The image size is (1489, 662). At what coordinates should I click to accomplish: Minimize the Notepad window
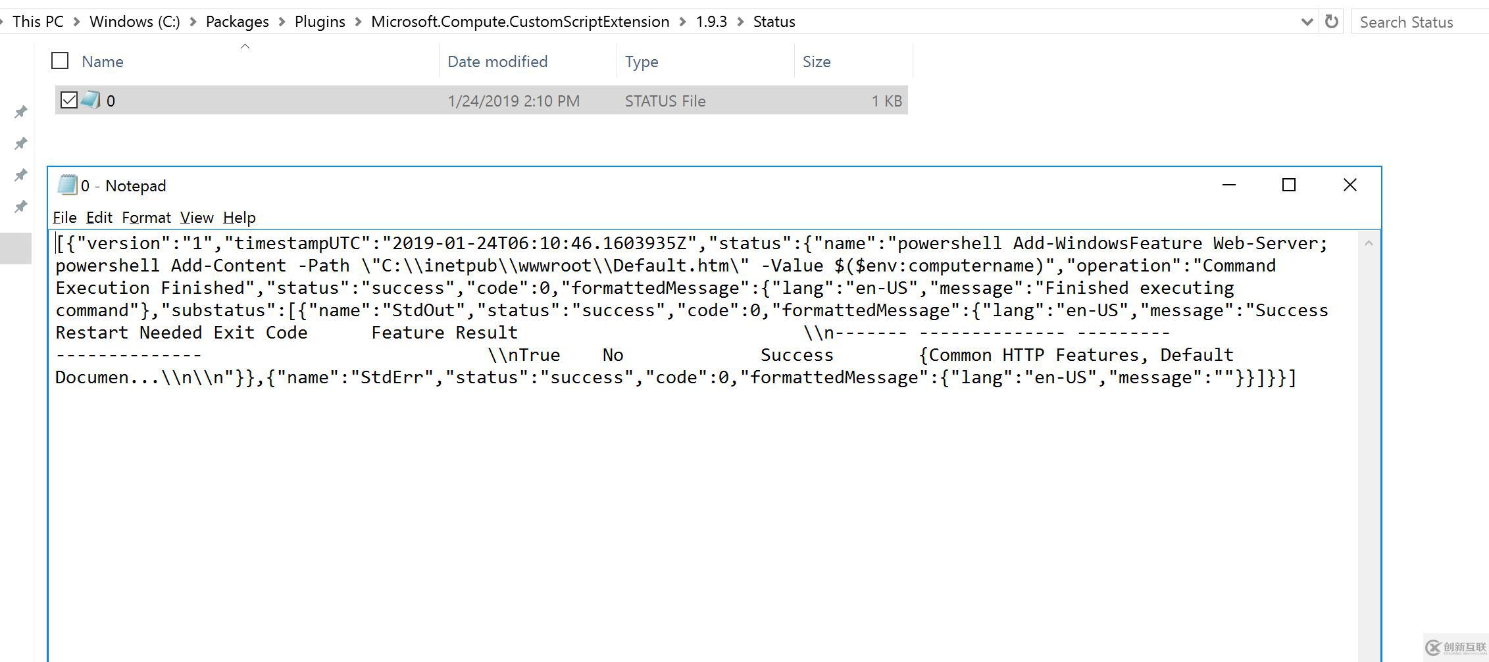(1229, 185)
